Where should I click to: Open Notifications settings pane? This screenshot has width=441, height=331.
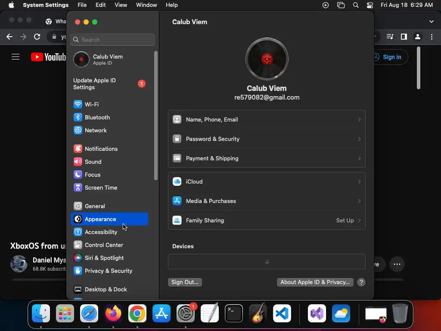pyautogui.click(x=109, y=149)
